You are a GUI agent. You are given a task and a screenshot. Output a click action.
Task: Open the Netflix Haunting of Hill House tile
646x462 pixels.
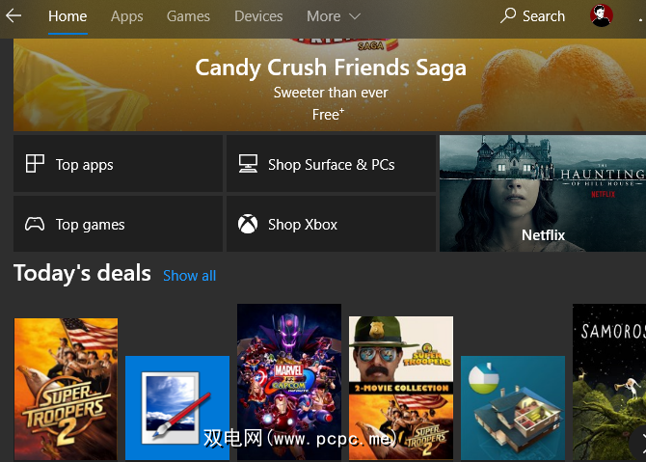[542, 193]
